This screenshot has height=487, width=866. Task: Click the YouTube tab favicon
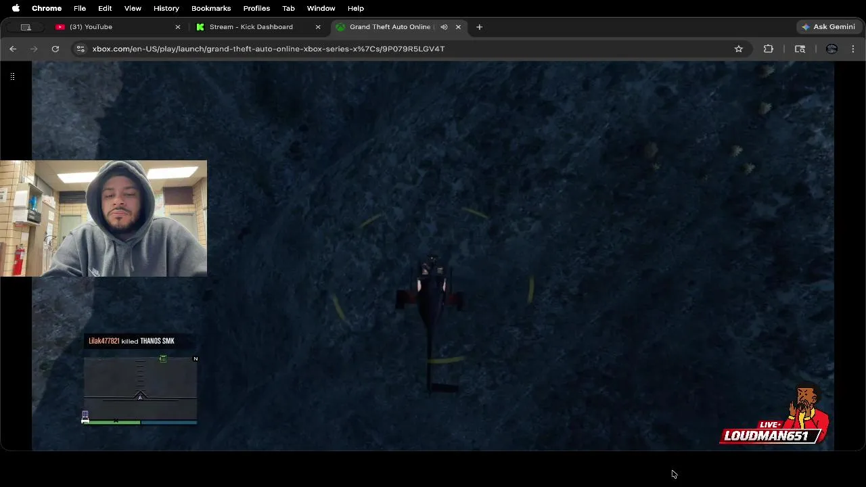[60, 27]
